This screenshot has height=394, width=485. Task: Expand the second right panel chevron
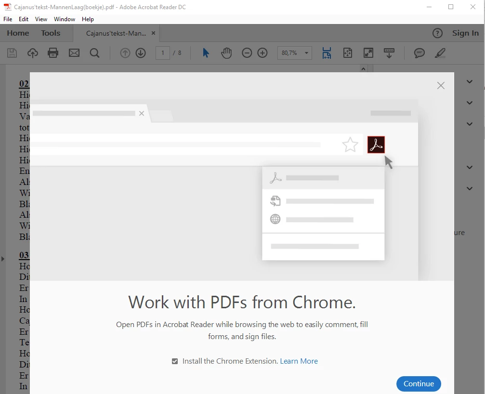[x=470, y=103]
